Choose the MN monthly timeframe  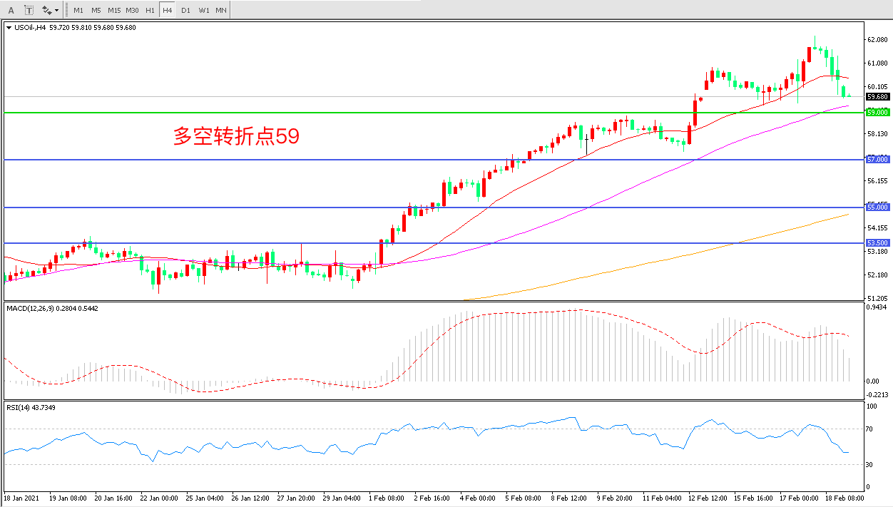[222, 11]
